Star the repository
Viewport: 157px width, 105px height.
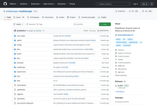click(x=147, y=11)
